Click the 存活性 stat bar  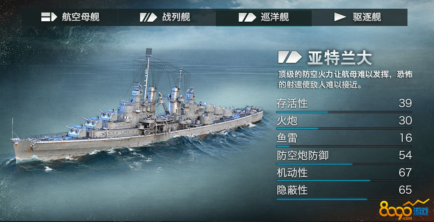pos(344,112)
